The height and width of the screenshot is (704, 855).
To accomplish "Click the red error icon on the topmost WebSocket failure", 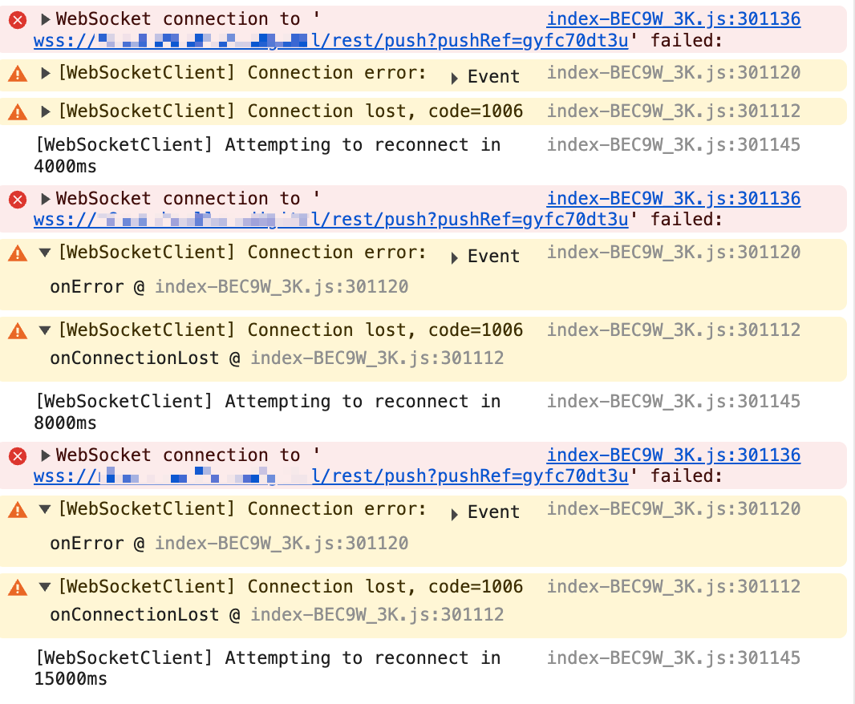I will click(18, 20).
